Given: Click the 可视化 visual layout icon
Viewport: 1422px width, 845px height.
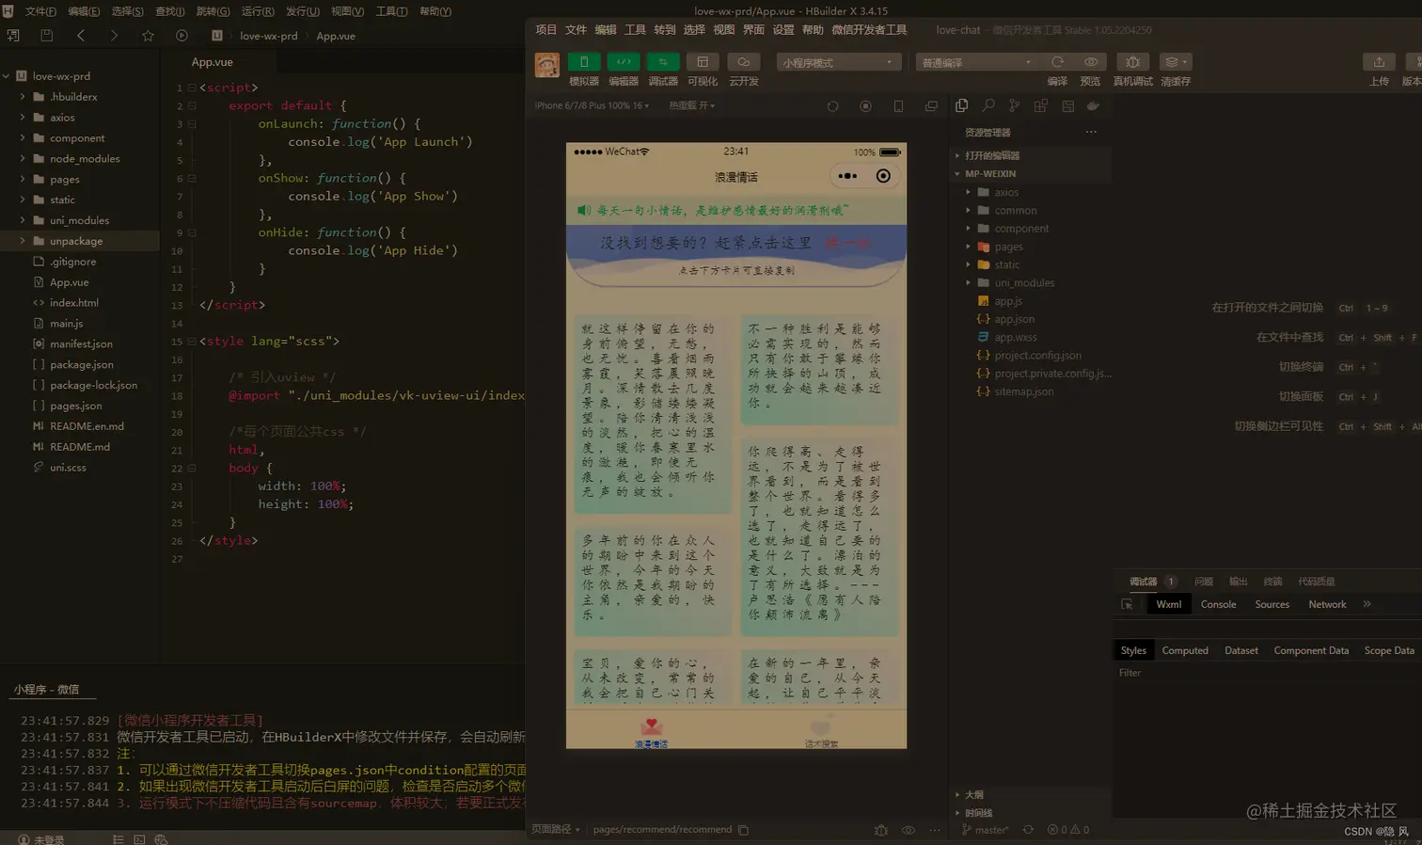Looking at the screenshot, I should pos(703,62).
